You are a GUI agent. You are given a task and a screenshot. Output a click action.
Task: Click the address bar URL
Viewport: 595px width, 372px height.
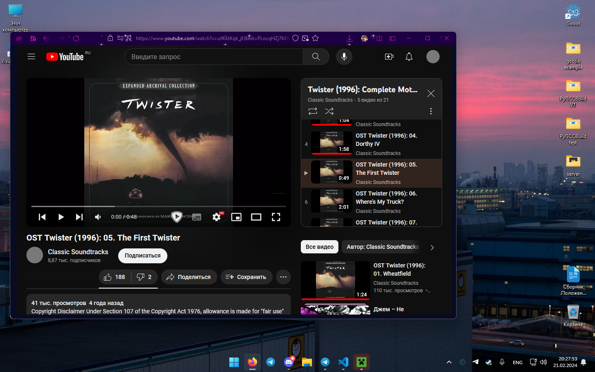(x=212, y=38)
